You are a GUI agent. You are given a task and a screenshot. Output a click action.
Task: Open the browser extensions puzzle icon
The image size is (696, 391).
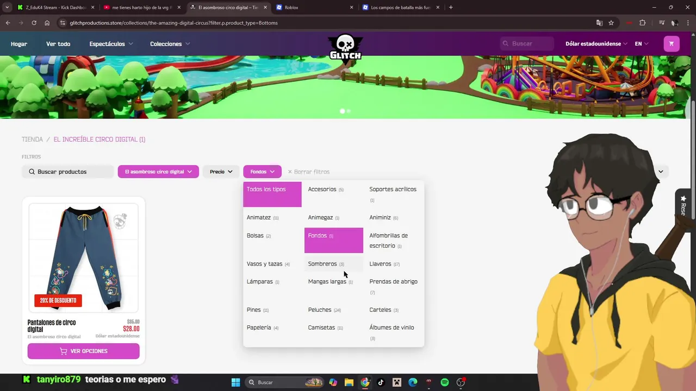pos(643,23)
